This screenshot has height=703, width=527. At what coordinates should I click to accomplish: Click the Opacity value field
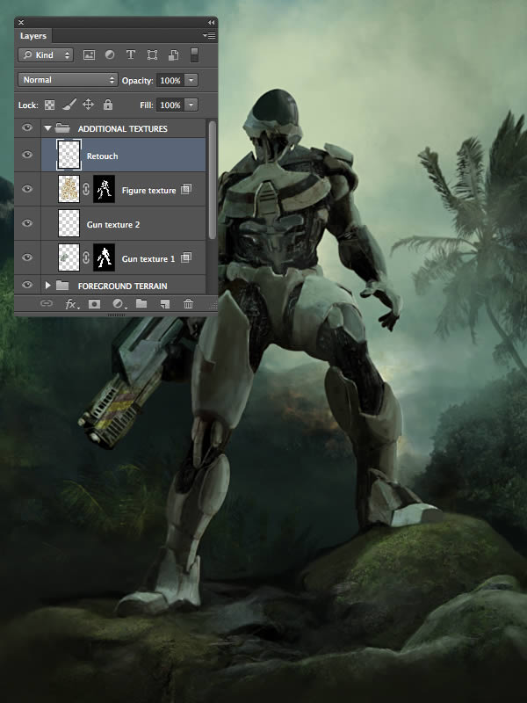click(170, 80)
